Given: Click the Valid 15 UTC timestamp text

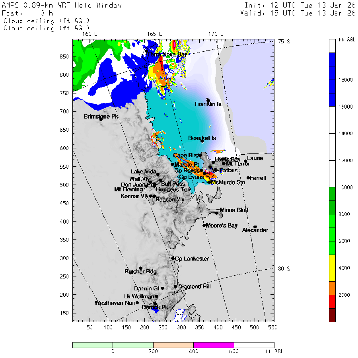Looking at the screenshot, I should click(298, 13).
